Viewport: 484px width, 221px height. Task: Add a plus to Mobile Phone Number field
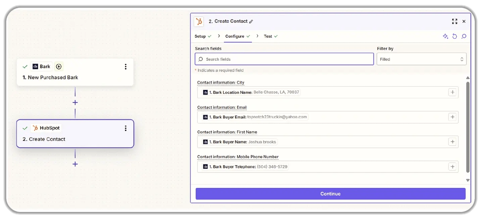[x=452, y=166]
